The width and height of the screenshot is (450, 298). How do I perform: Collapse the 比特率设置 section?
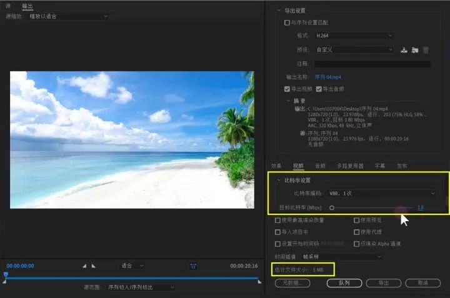279,180
